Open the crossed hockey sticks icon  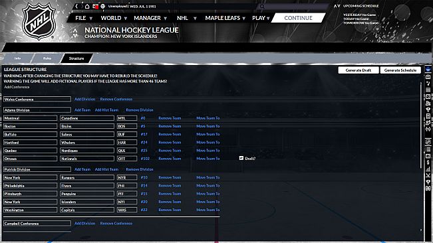[x=428, y=175]
